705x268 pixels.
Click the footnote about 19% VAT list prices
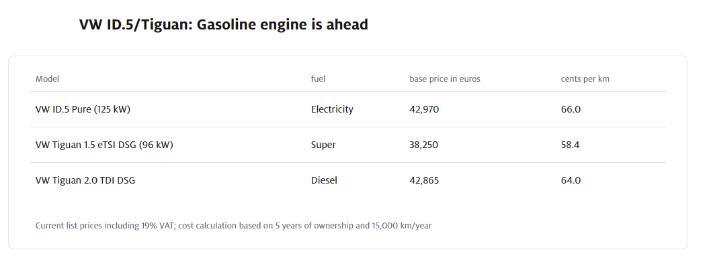point(233,225)
